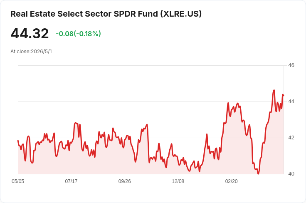The height and width of the screenshot is (203, 306).
Task: Click the 12/08 date label on x-axis
Action: 178,181
